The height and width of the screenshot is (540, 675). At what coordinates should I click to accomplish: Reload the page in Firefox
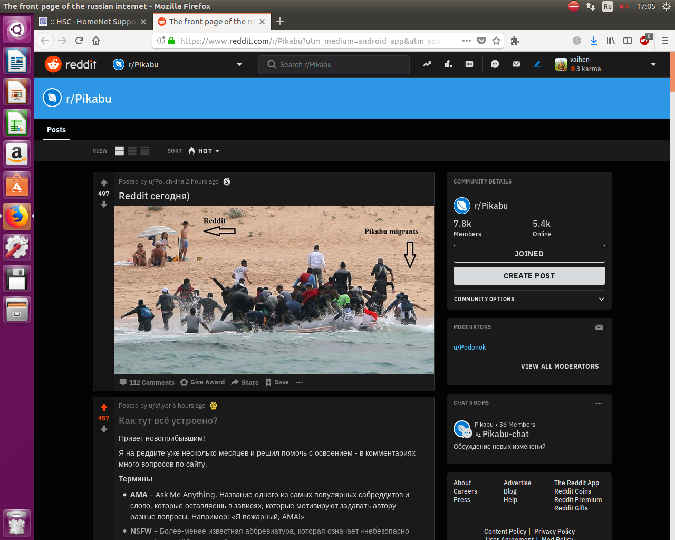pyautogui.click(x=79, y=41)
